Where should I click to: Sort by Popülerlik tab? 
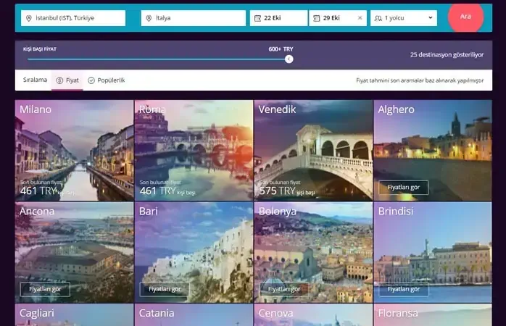(x=106, y=80)
